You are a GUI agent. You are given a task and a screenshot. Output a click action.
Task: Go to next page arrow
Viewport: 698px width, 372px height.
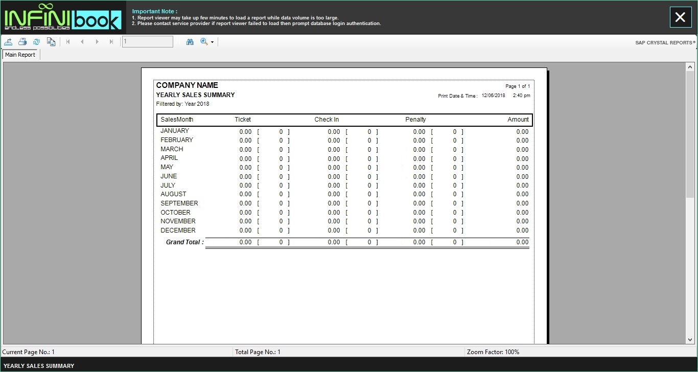[x=97, y=42]
